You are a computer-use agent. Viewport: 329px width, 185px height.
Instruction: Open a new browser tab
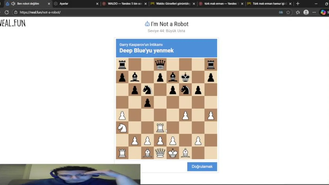point(298,4)
